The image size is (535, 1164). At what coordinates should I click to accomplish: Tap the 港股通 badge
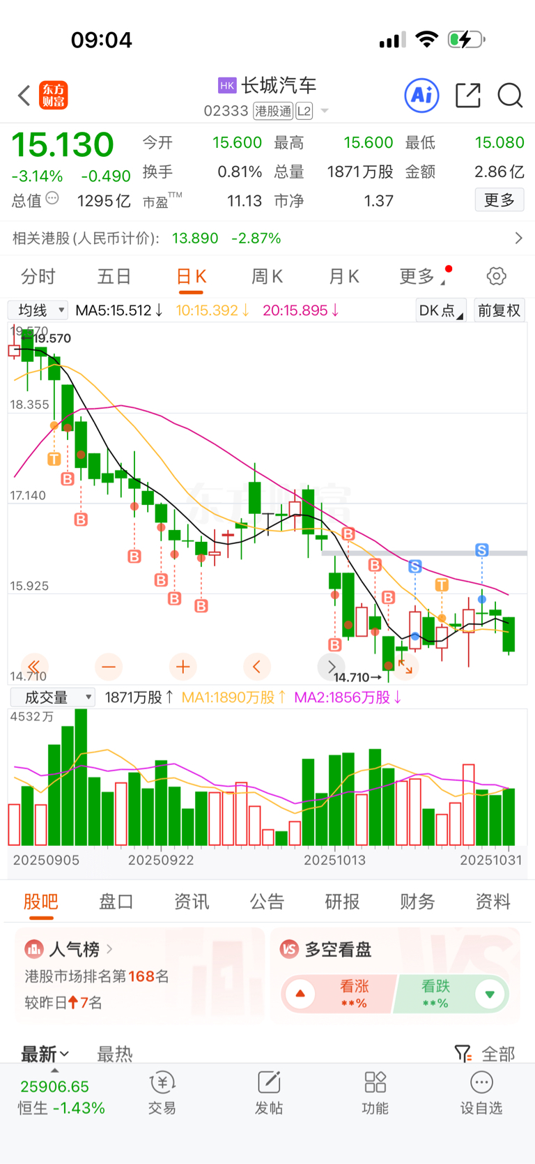[x=273, y=111]
